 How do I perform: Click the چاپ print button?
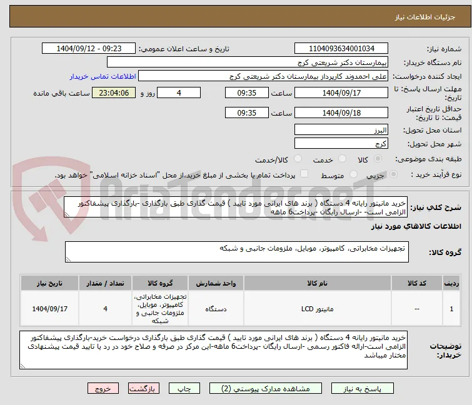pyautogui.click(x=184, y=389)
